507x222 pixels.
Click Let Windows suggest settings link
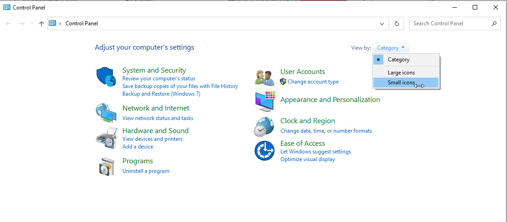pos(316,152)
